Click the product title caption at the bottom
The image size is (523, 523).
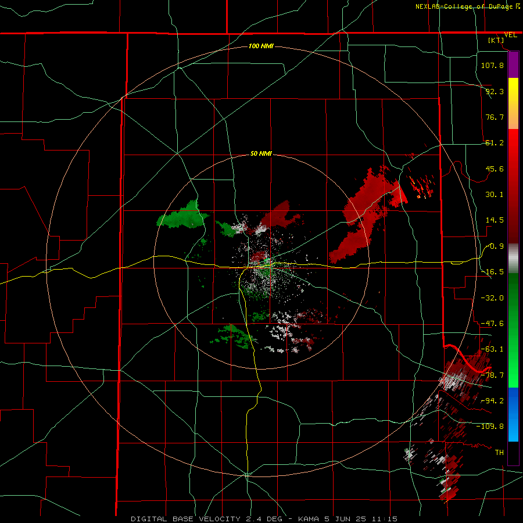(264, 519)
